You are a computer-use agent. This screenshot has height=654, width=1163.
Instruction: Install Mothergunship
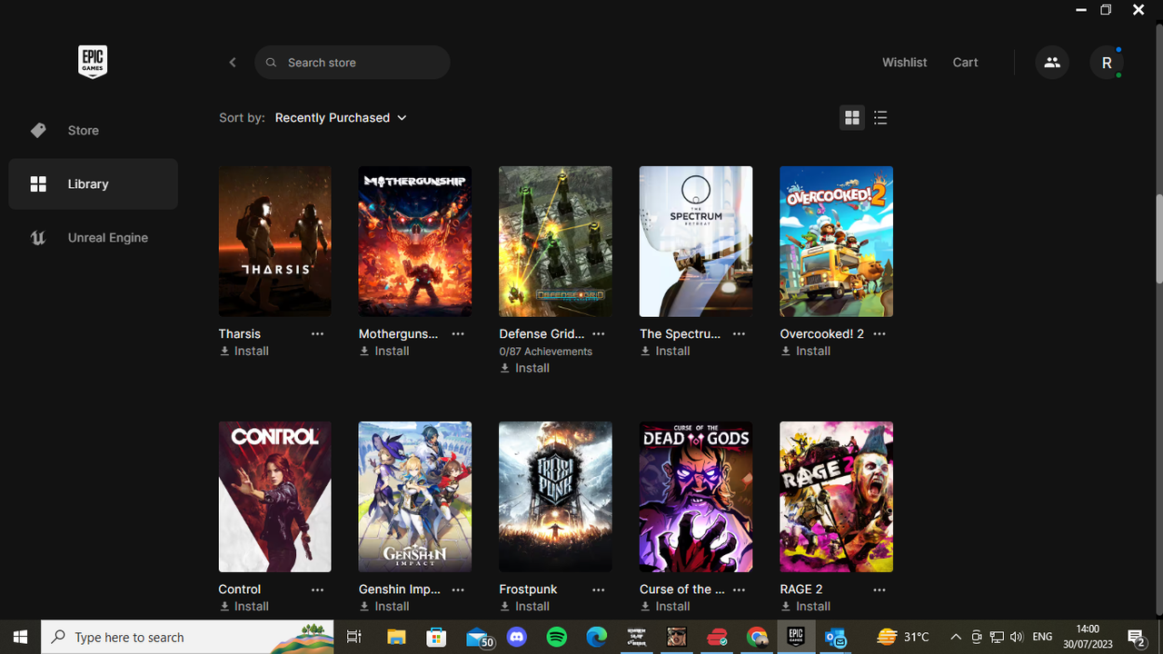pyautogui.click(x=384, y=352)
